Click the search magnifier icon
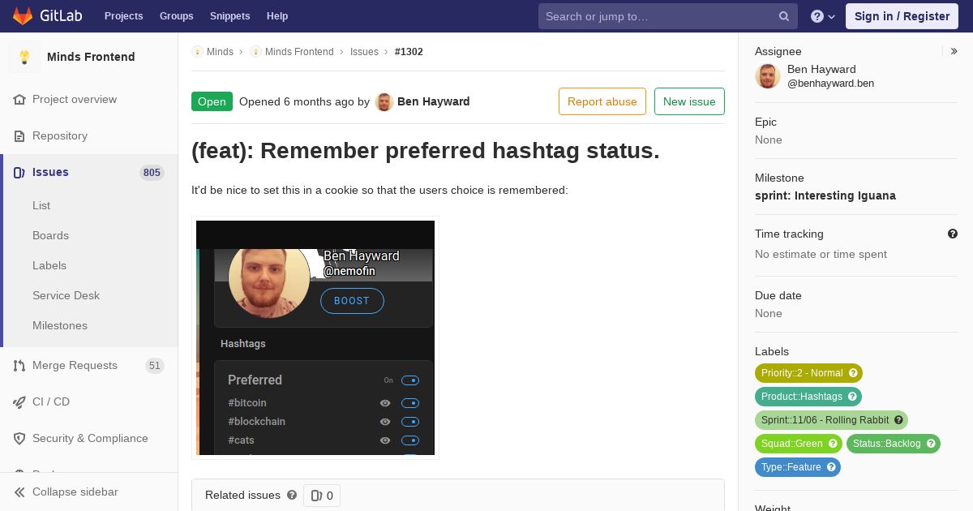Viewport: 973px width, 511px height. tap(784, 16)
